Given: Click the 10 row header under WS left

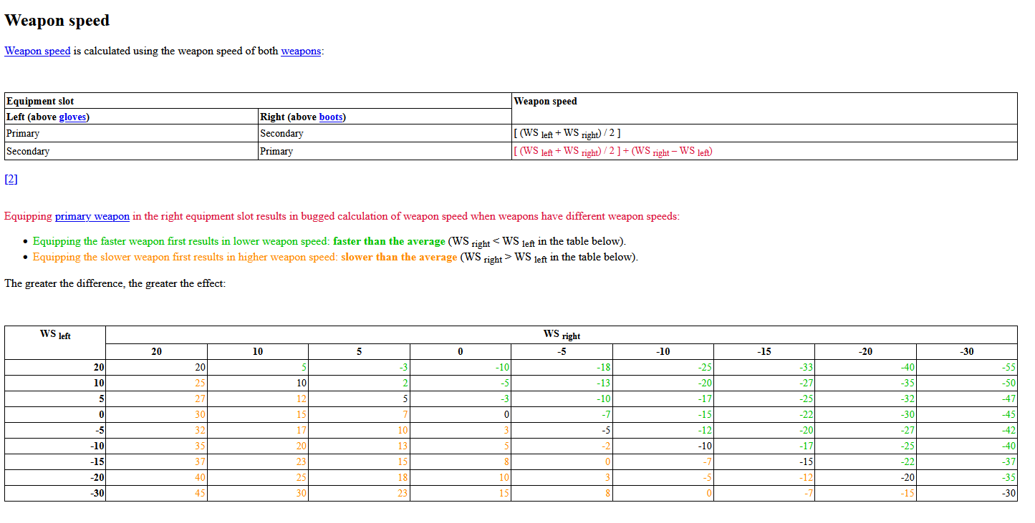Looking at the screenshot, I should click(55, 383).
